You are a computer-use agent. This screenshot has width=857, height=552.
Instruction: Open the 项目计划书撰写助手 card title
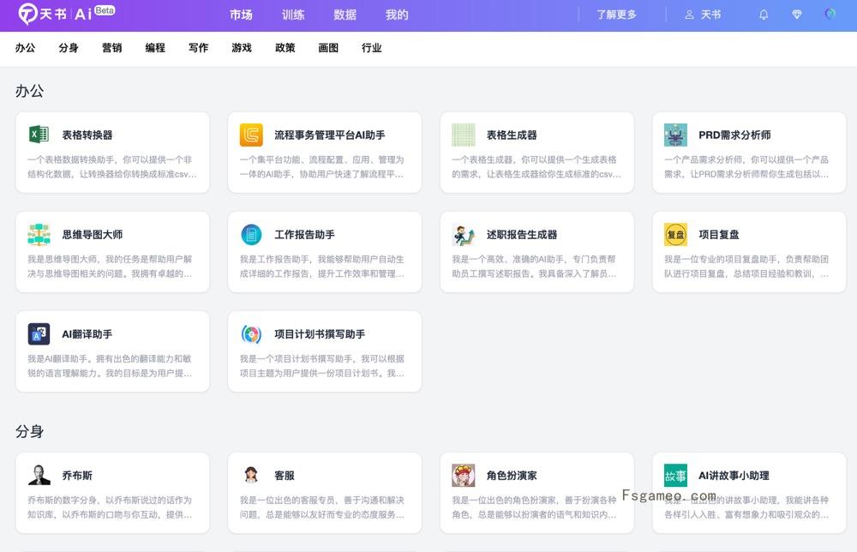(x=319, y=334)
